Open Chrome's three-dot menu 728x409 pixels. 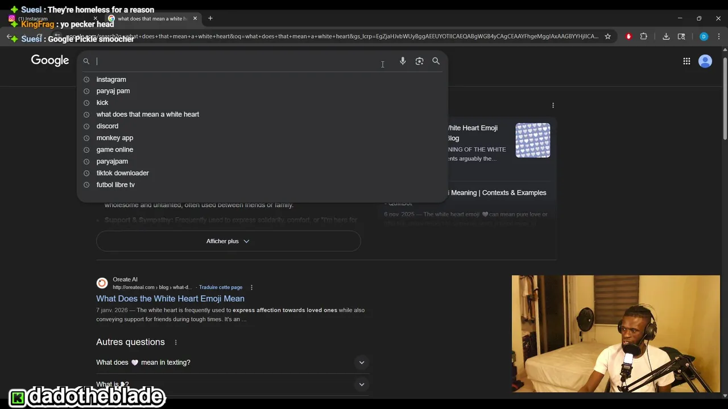[x=718, y=36]
